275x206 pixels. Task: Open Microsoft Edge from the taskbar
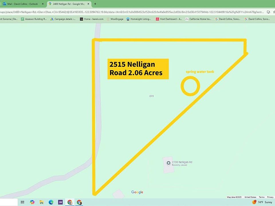click(x=51, y=202)
